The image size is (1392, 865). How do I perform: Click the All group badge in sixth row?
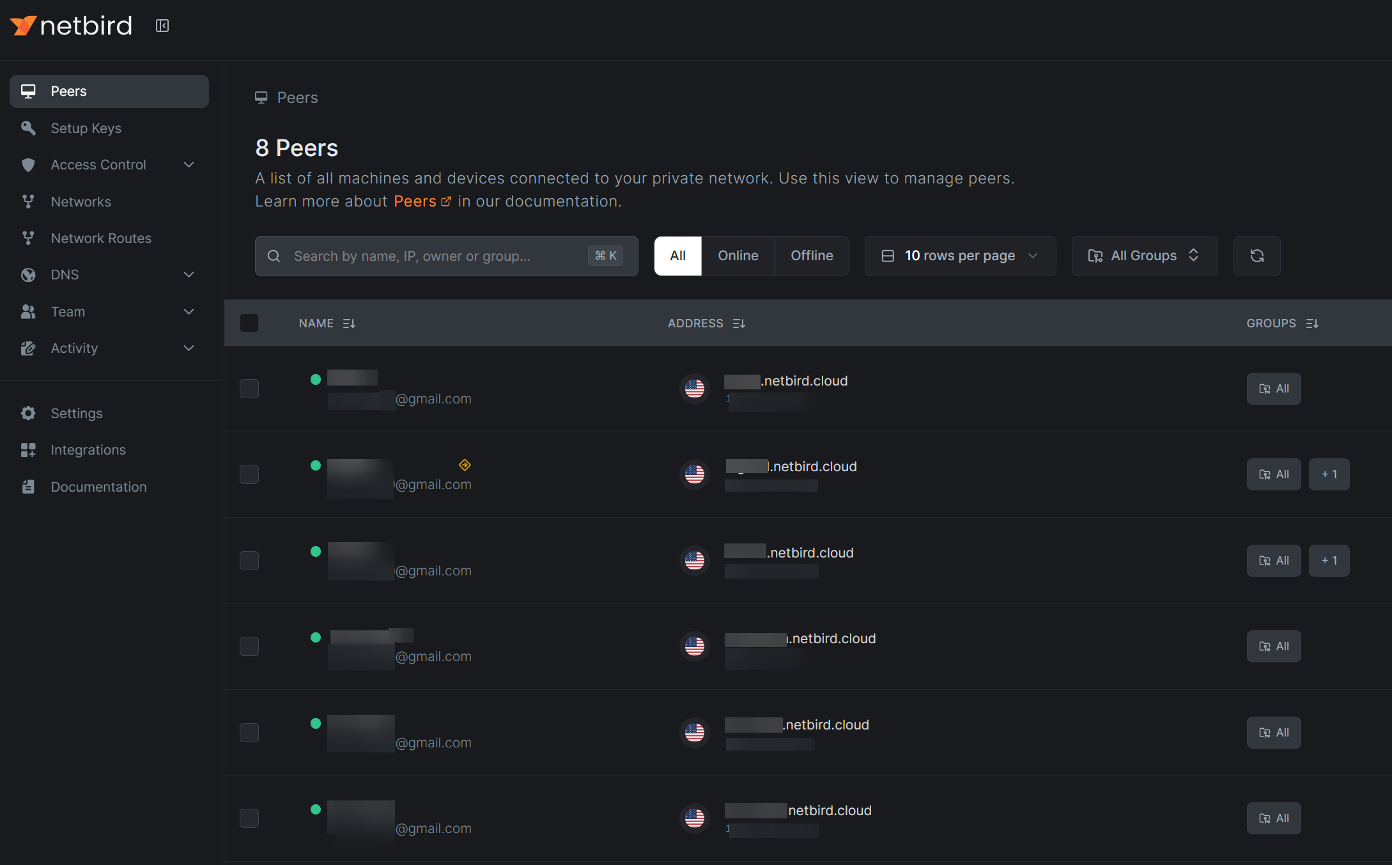(x=1274, y=818)
